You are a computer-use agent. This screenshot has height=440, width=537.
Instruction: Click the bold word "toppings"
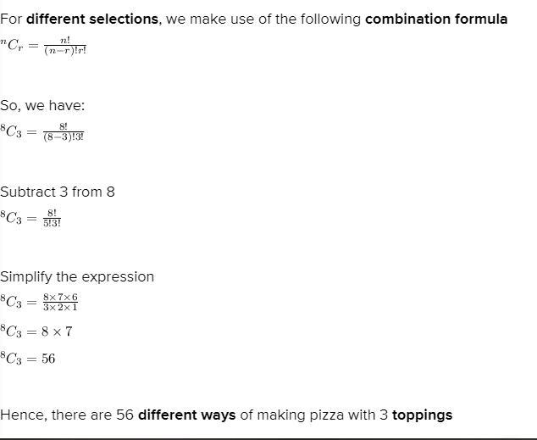422,415
